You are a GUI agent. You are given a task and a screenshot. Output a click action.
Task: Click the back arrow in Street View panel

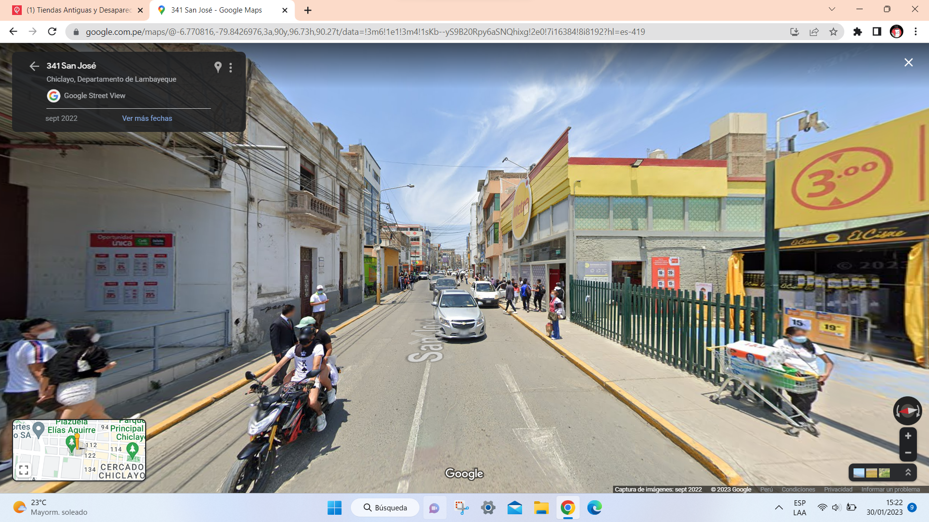coord(34,66)
